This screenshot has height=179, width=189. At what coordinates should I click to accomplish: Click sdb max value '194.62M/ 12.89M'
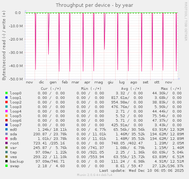[167, 139]
